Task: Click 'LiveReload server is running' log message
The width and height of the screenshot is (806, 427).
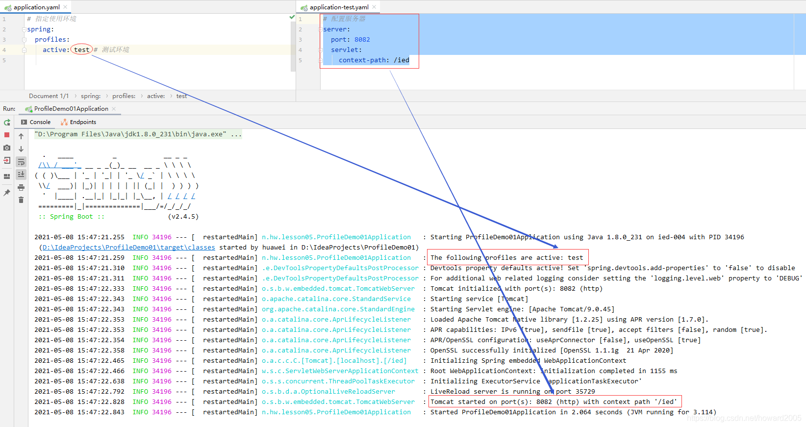Action: click(513, 392)
